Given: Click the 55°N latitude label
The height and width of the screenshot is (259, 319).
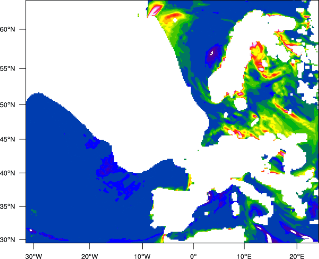Looking at the screenshot, I should click(8, 69).
